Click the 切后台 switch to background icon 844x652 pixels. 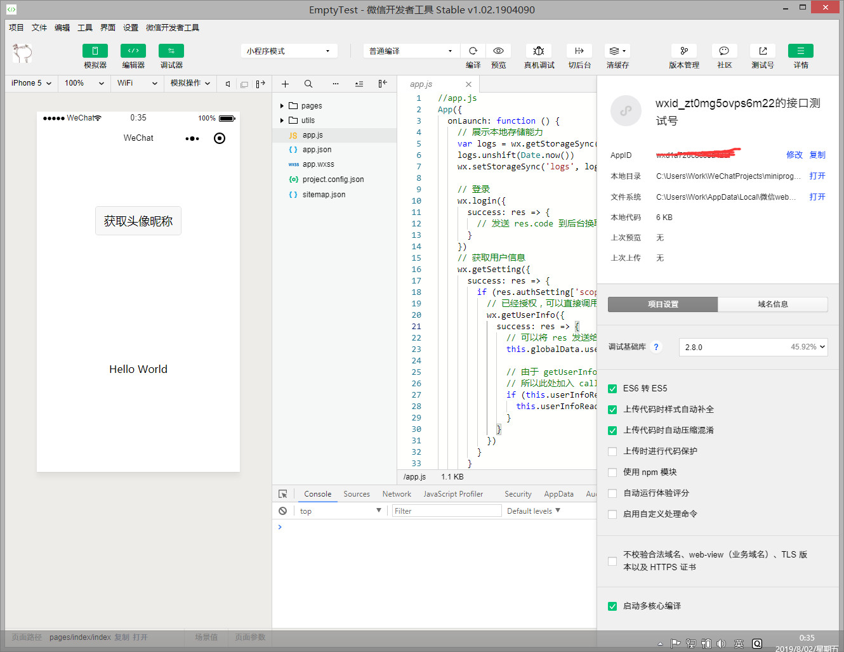coord(579,51)
